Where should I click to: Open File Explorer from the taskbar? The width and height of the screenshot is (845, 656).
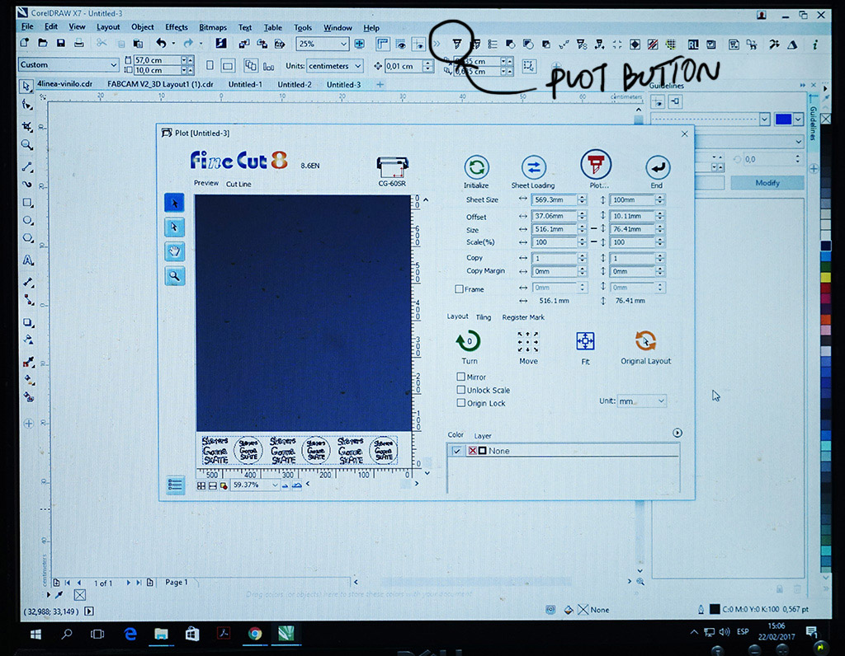click(161, 634)
